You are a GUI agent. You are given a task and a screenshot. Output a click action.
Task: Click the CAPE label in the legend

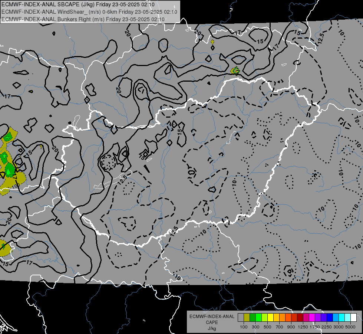point(212,322)
